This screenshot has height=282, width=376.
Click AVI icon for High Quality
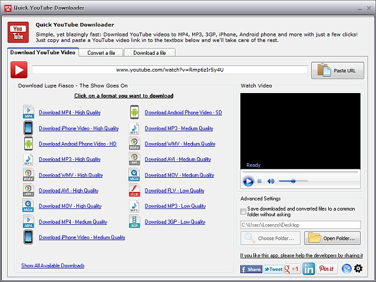click(x=28, y=190)
